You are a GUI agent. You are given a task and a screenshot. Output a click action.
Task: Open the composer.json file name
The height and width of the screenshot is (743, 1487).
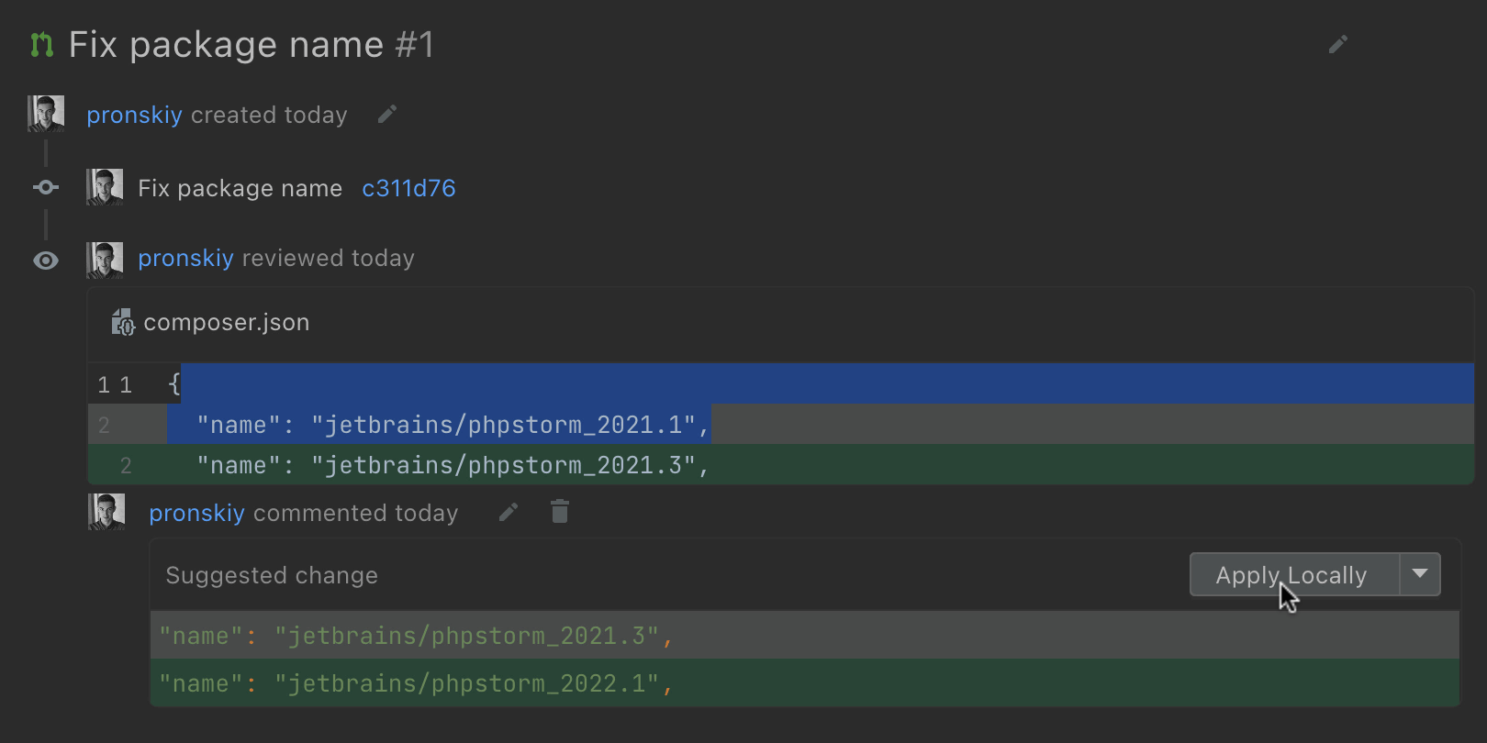click(227, 323)
